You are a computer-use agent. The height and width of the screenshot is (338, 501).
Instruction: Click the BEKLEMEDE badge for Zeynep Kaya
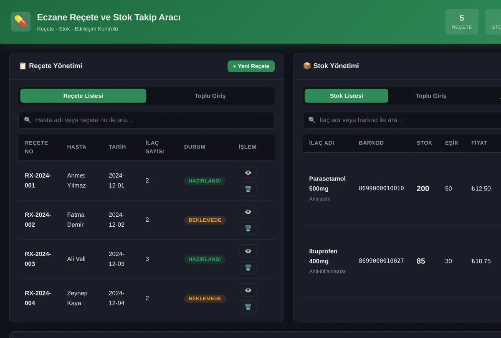click(x=205, y=298)
